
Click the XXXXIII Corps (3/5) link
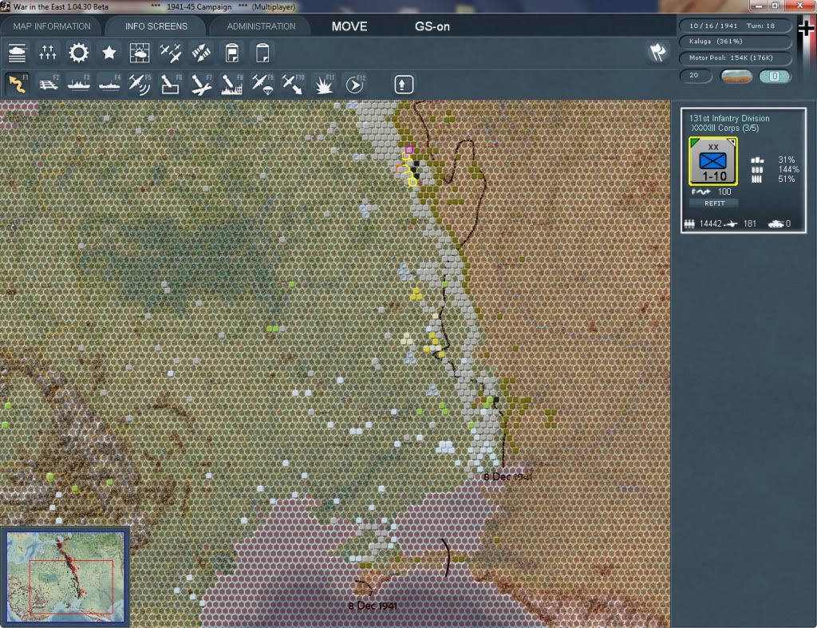724,128
